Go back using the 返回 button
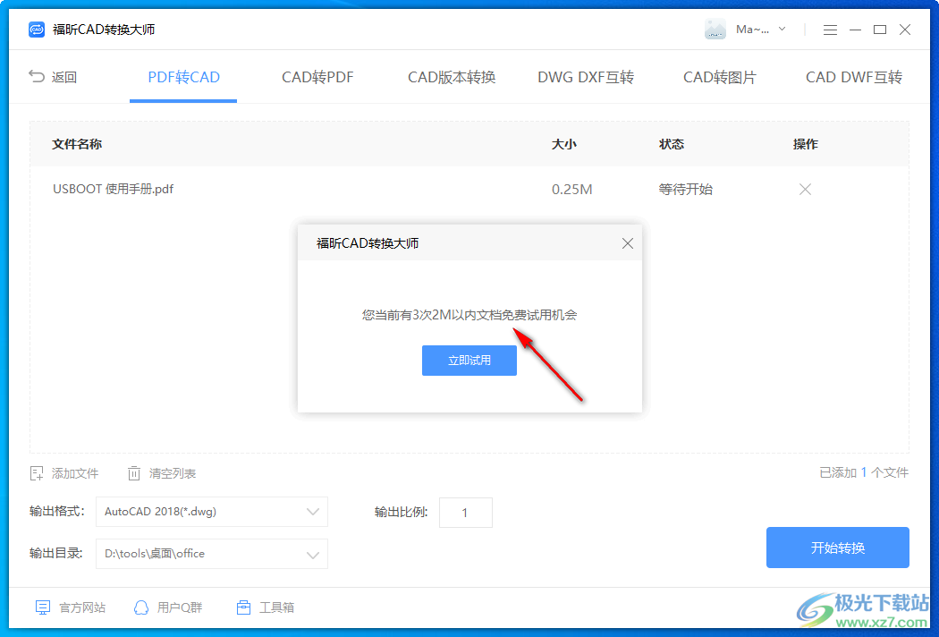This screenshot has width=939, height=637. [53, 77]
